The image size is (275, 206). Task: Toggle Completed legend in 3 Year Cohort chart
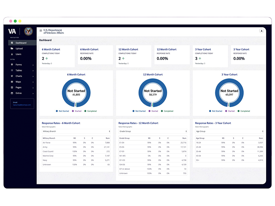pyautogui.click(x=244, y=111)
